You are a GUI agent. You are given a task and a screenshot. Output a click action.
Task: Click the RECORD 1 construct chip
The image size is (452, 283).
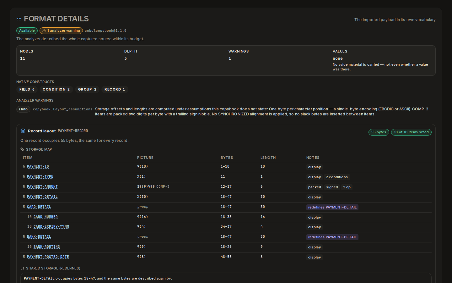point(115,89)
